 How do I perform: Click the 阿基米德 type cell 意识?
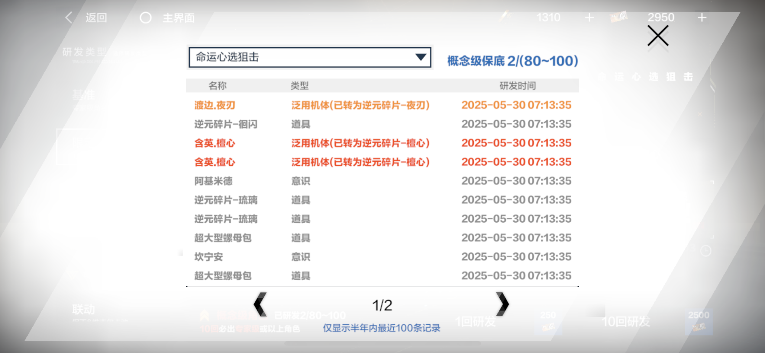301,181
